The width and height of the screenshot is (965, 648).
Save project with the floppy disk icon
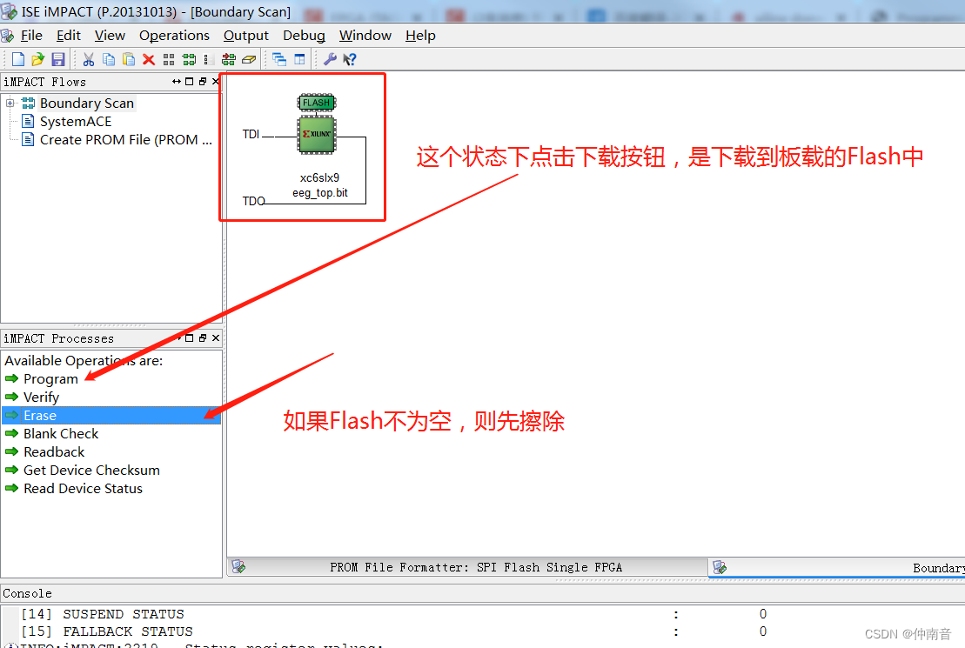click(x=57, y=59)
